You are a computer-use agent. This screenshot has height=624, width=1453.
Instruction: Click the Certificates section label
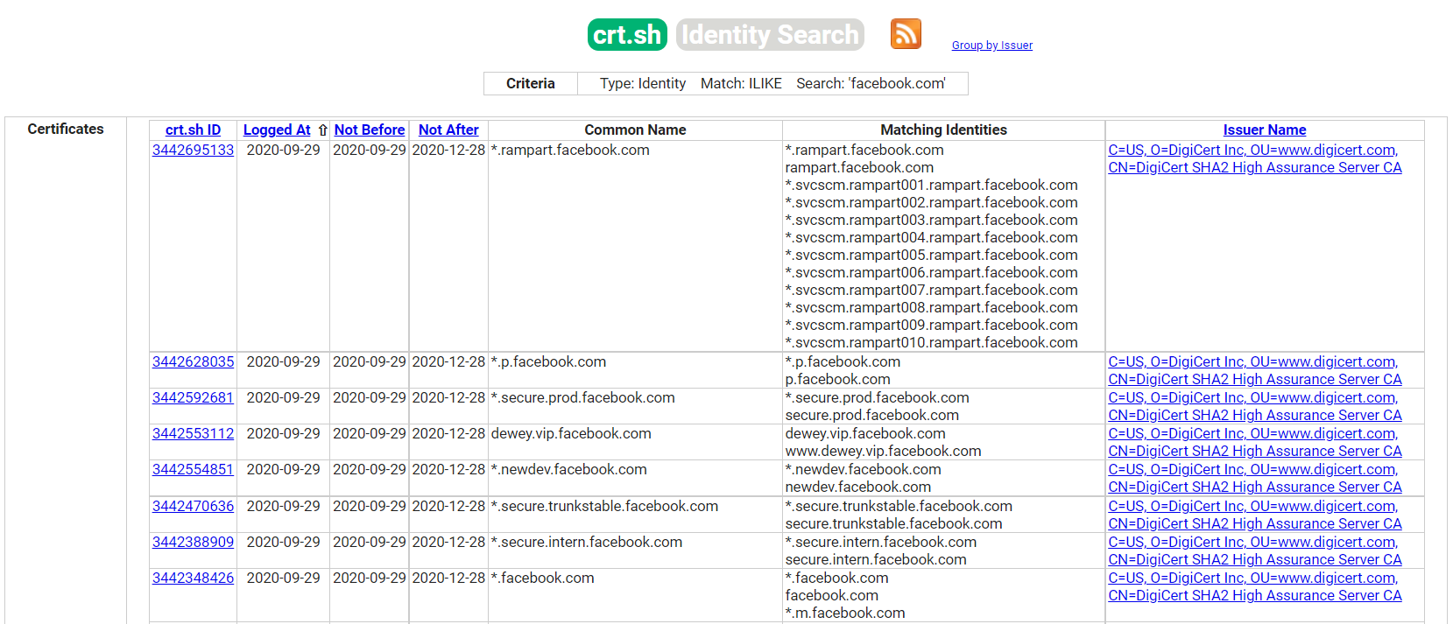coord(66,129)
